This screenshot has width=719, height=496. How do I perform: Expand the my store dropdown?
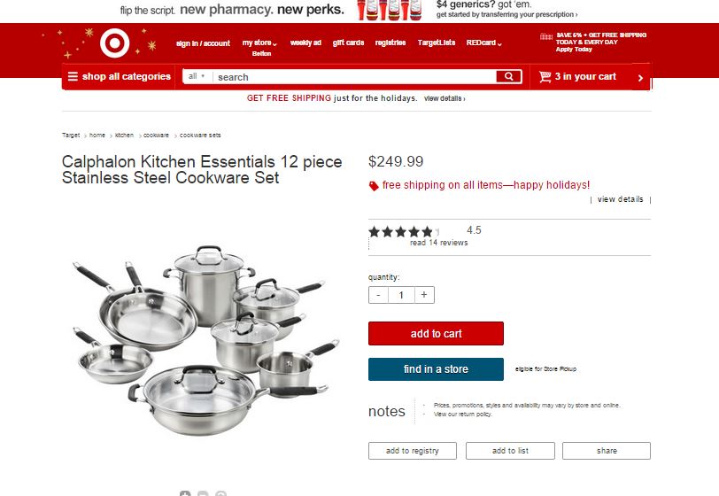coord(259,43)
